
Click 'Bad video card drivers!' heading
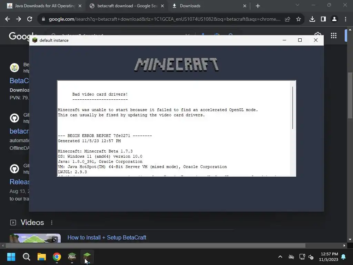[x=100, y=95]
